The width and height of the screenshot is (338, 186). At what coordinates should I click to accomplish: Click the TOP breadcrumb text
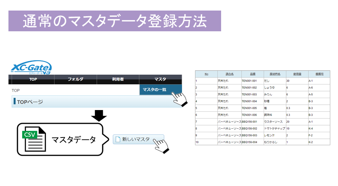point(15,90)
